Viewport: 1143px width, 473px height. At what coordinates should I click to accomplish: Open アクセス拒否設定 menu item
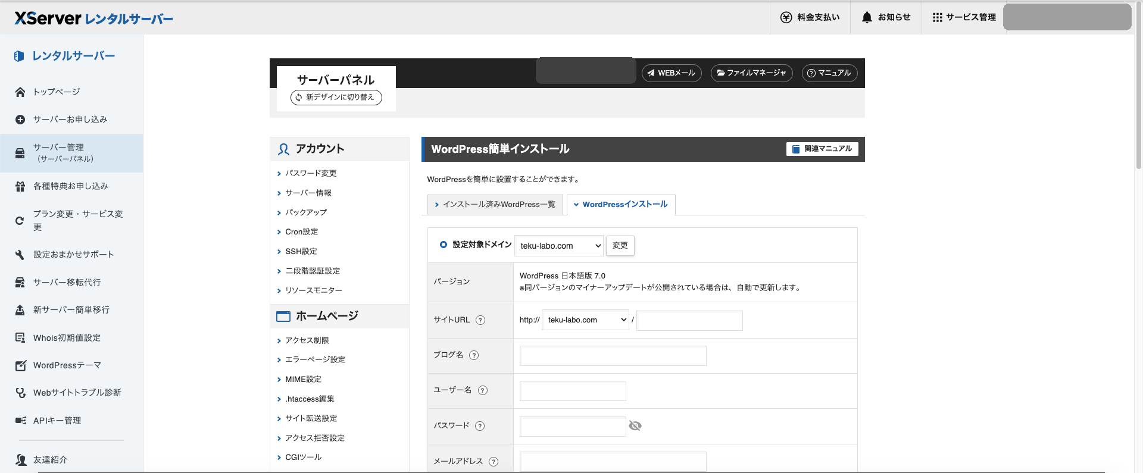click(315, 438)
